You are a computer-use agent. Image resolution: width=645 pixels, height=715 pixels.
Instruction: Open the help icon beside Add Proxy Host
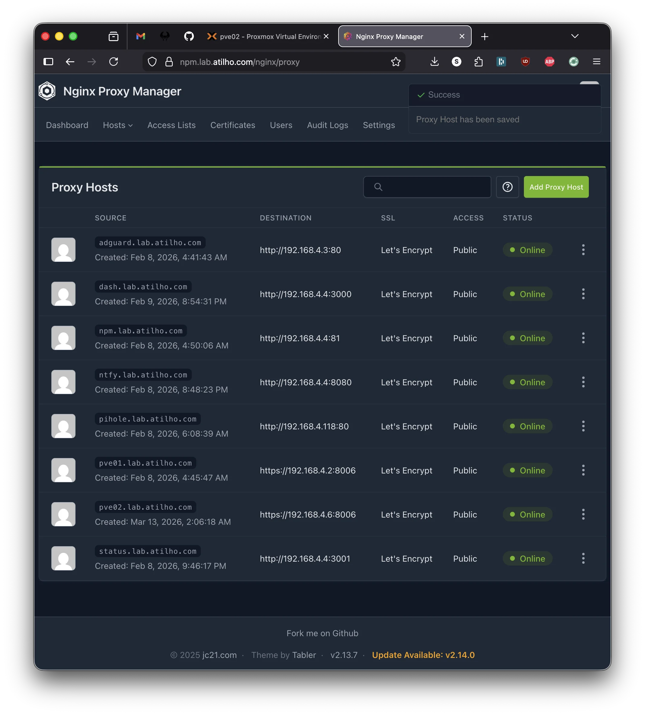click(x=508, y=187)
